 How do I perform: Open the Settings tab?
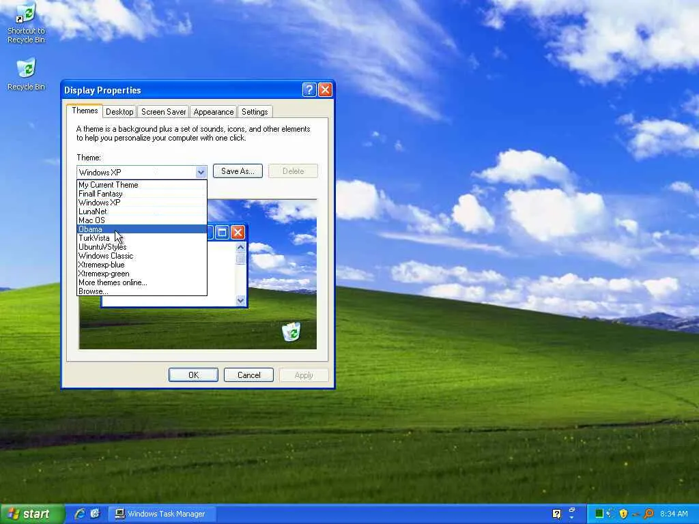click(x=255, y=112)
